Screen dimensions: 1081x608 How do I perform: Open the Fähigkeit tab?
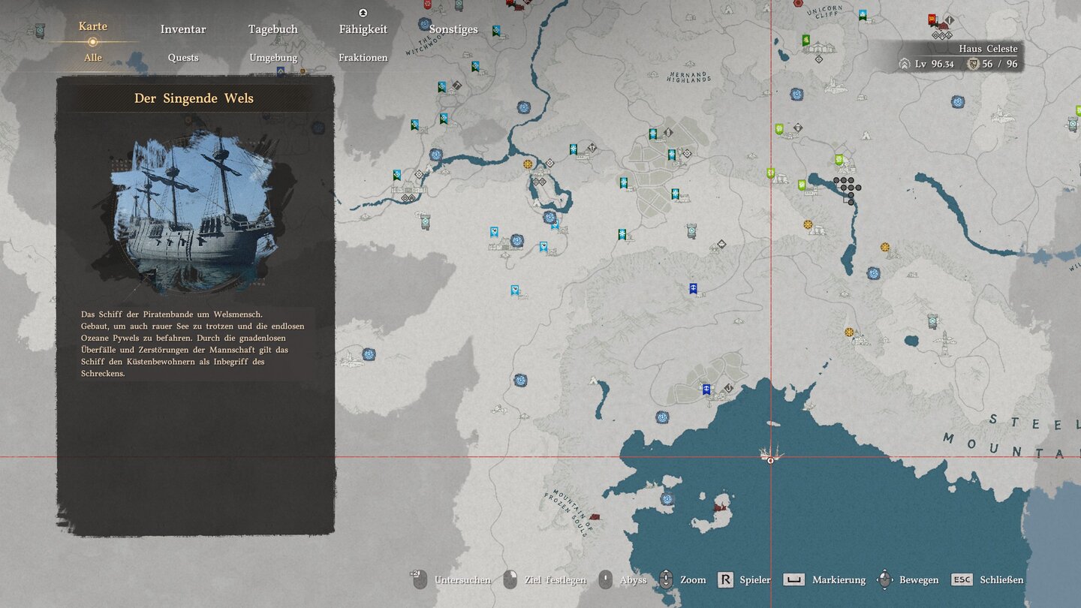pyautogui.click(x=363, y=29)
